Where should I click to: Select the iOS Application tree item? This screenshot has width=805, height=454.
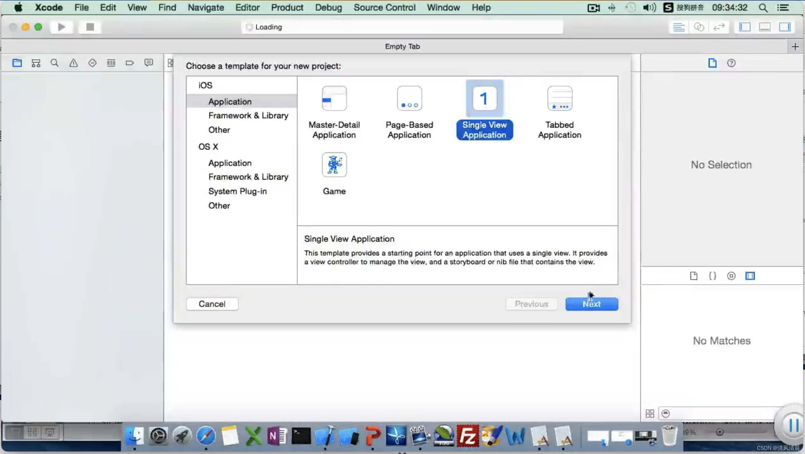pos(230,102)
